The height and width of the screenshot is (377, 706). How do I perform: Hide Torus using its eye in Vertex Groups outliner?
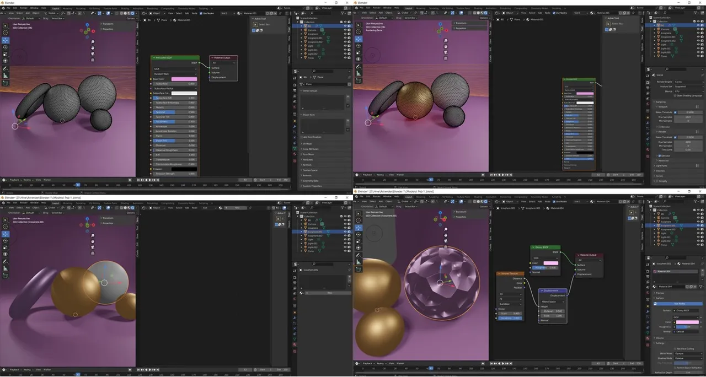(x=345, y=57)
